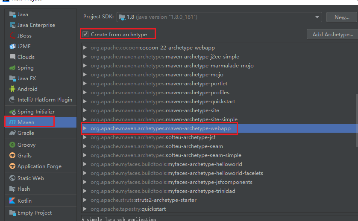358x221 pixels.
Task: Expand the maven-archetype-site node arrow
Action: pos(85,110)
